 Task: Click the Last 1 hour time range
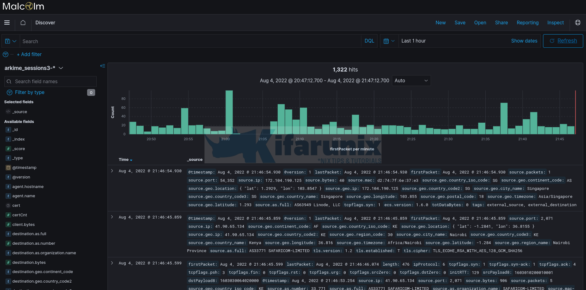click(x=413, y=41)
